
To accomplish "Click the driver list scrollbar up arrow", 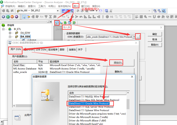I will point(128,93).
